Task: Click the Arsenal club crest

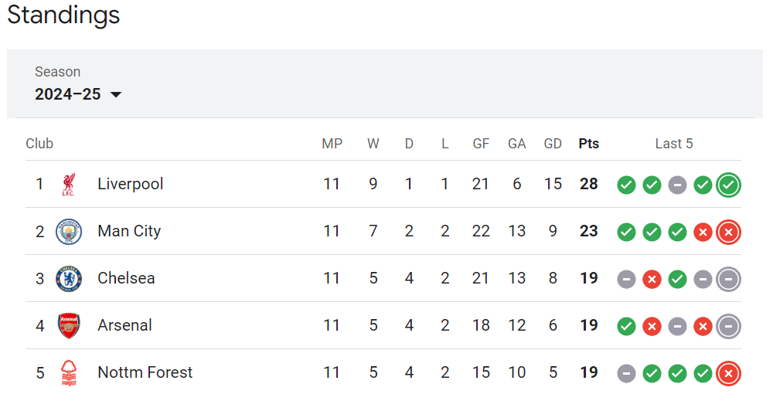Action: [69, 326]
